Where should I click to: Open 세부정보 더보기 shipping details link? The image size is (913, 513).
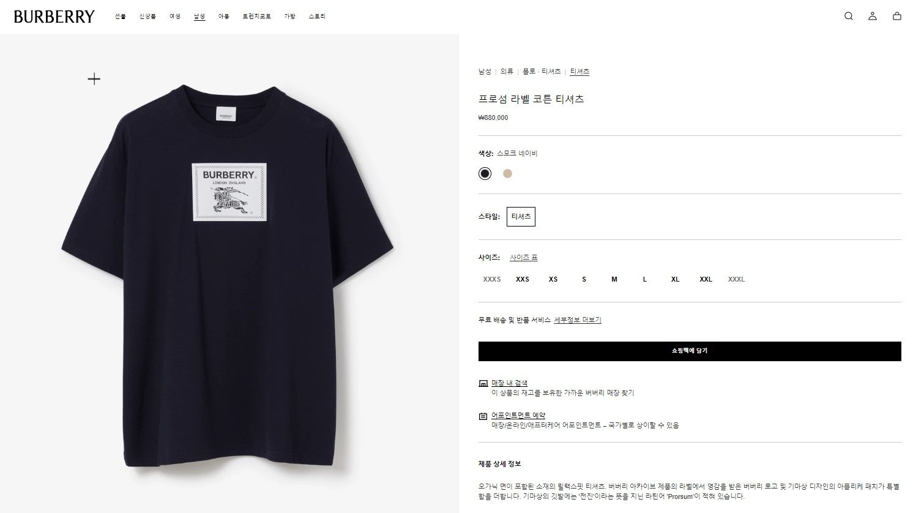pyautogui.click(x=578, y=320)
